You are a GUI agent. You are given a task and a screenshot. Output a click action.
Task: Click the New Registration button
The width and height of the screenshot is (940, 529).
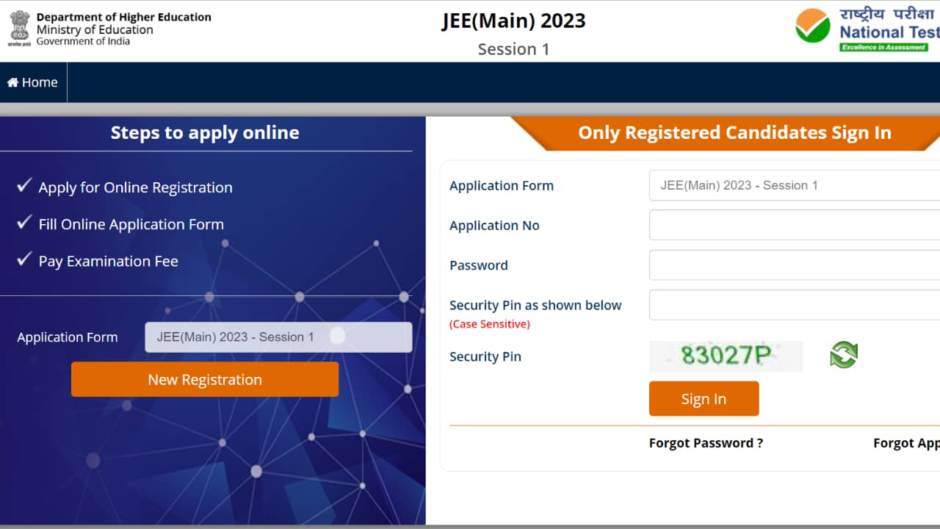click(x=205, y=379)
